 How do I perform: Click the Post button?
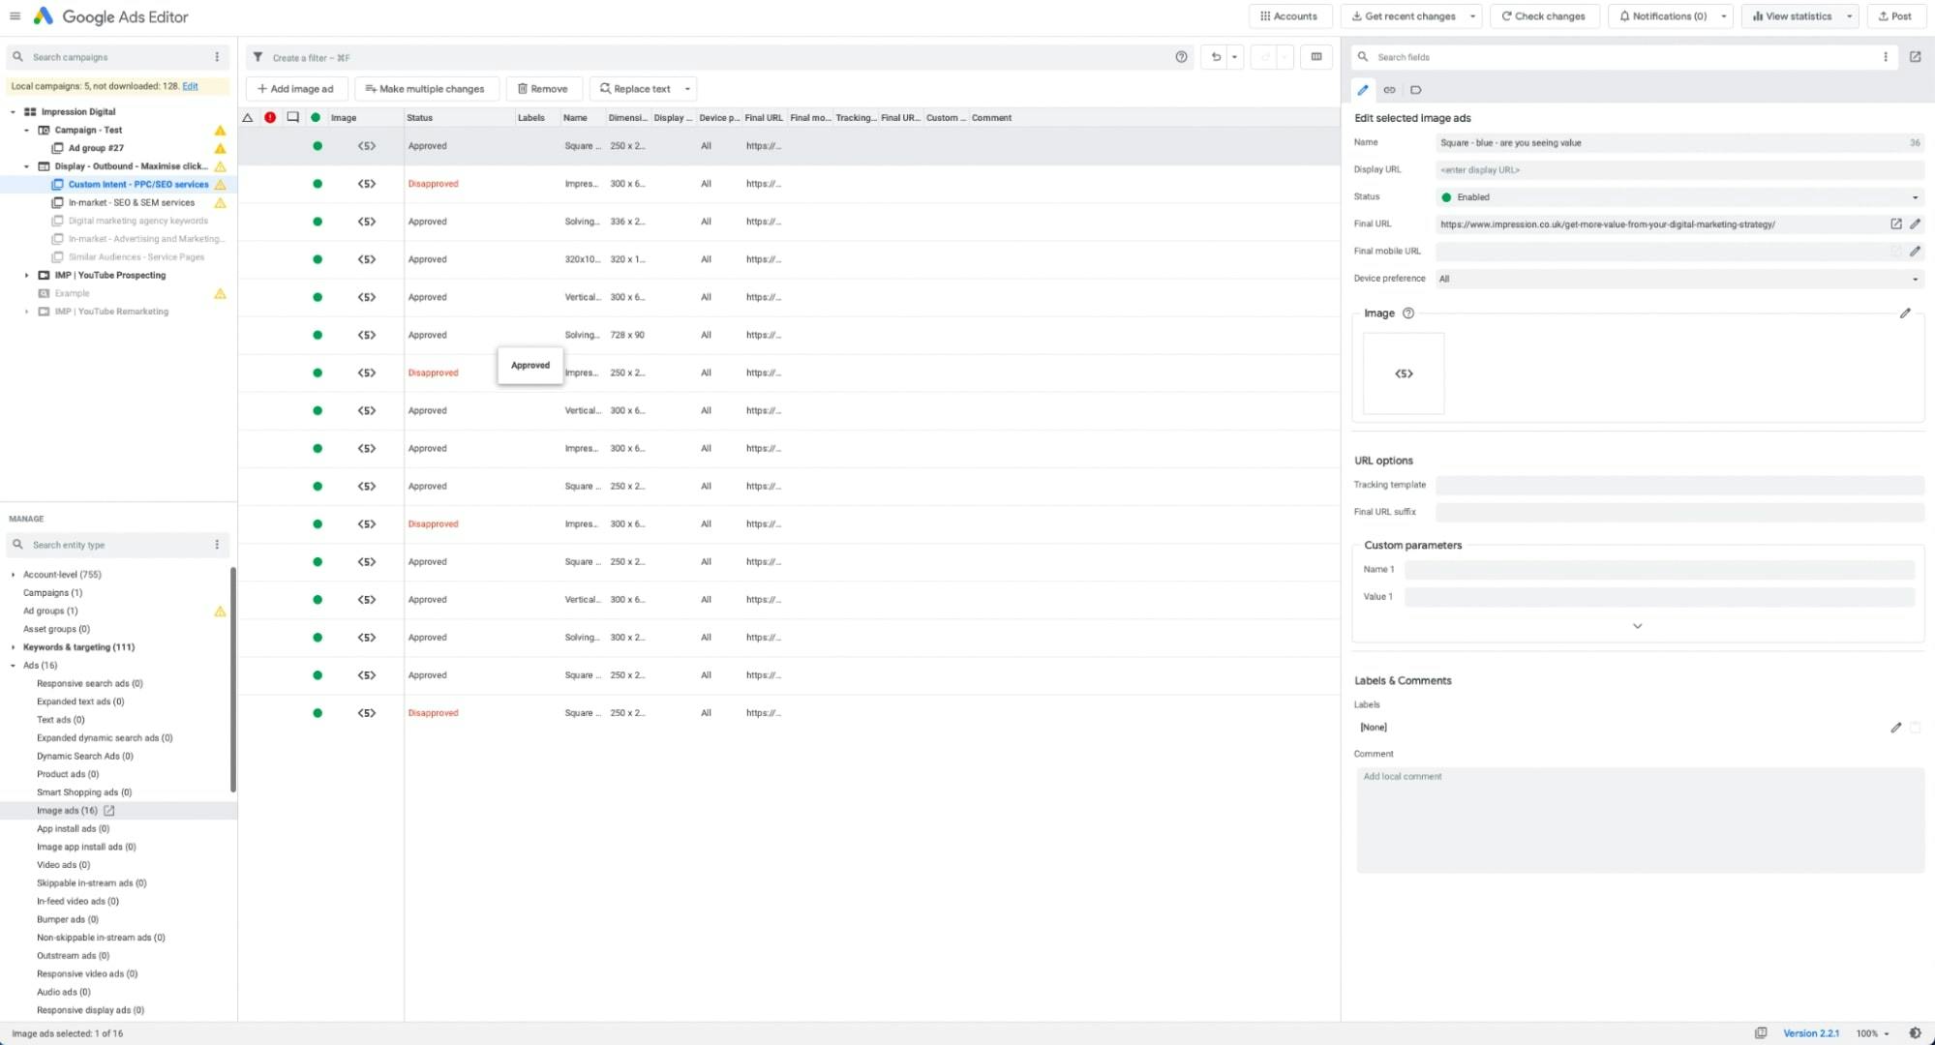click(1895, 15)
